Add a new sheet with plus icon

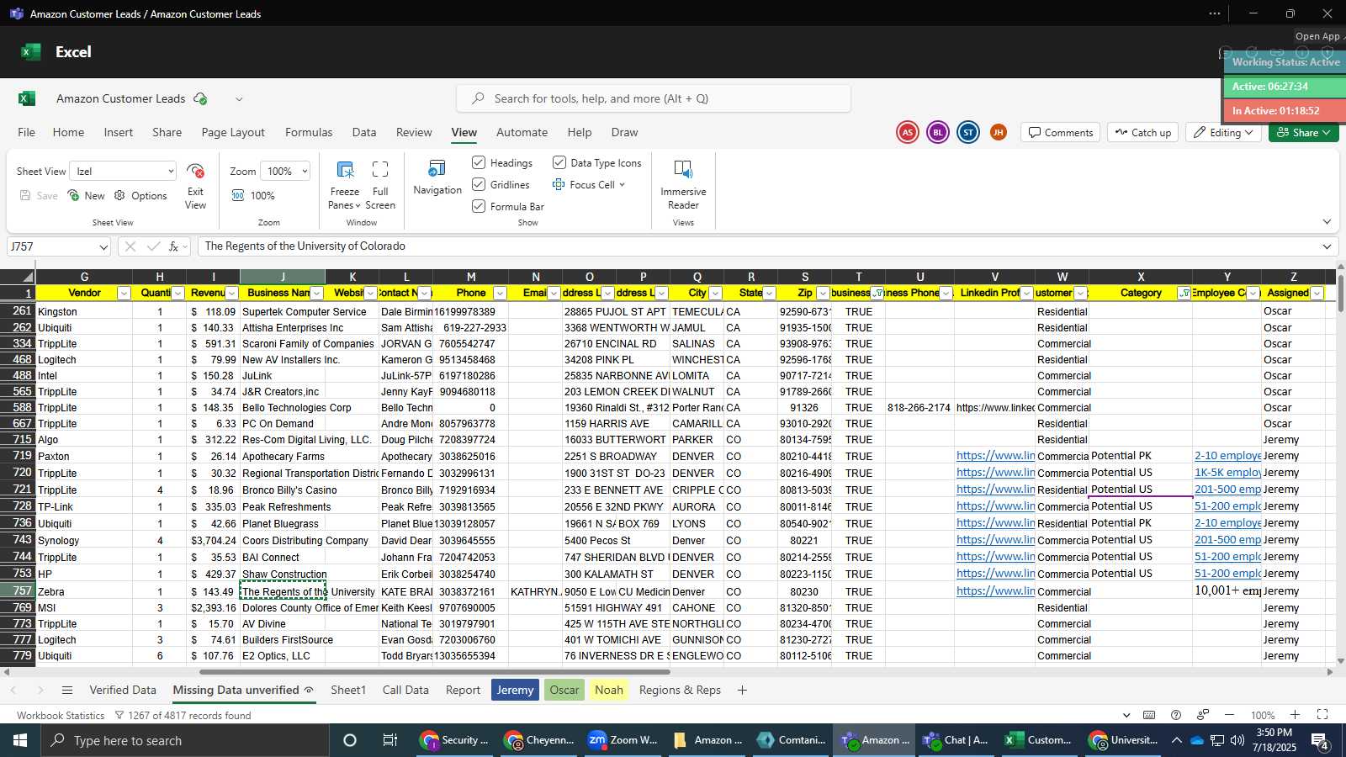[742, 690]
